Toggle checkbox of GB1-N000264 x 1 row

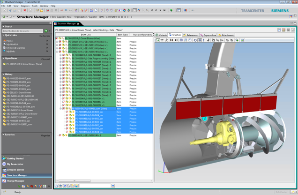63,98
